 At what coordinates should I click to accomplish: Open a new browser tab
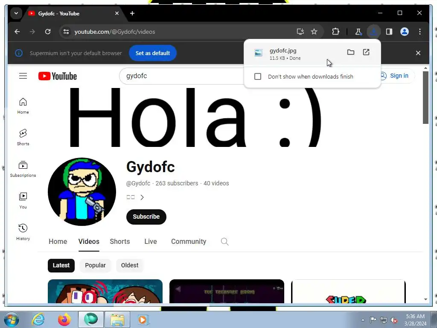tap(132, 13)
